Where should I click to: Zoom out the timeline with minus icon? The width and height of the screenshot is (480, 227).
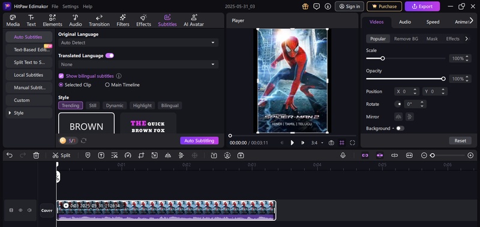click(424, 156)
